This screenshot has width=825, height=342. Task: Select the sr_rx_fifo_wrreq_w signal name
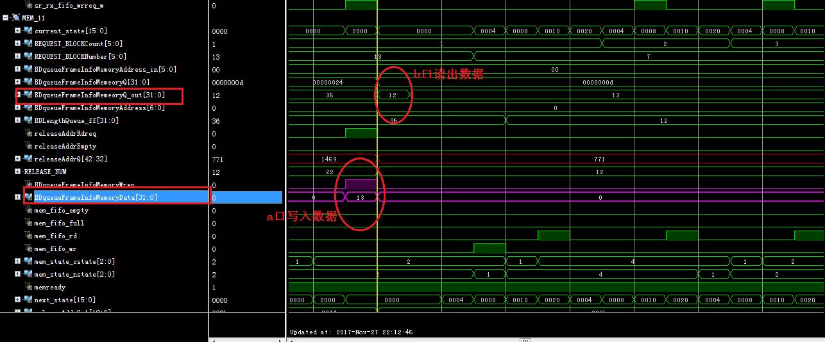click(x=69, y=5)
